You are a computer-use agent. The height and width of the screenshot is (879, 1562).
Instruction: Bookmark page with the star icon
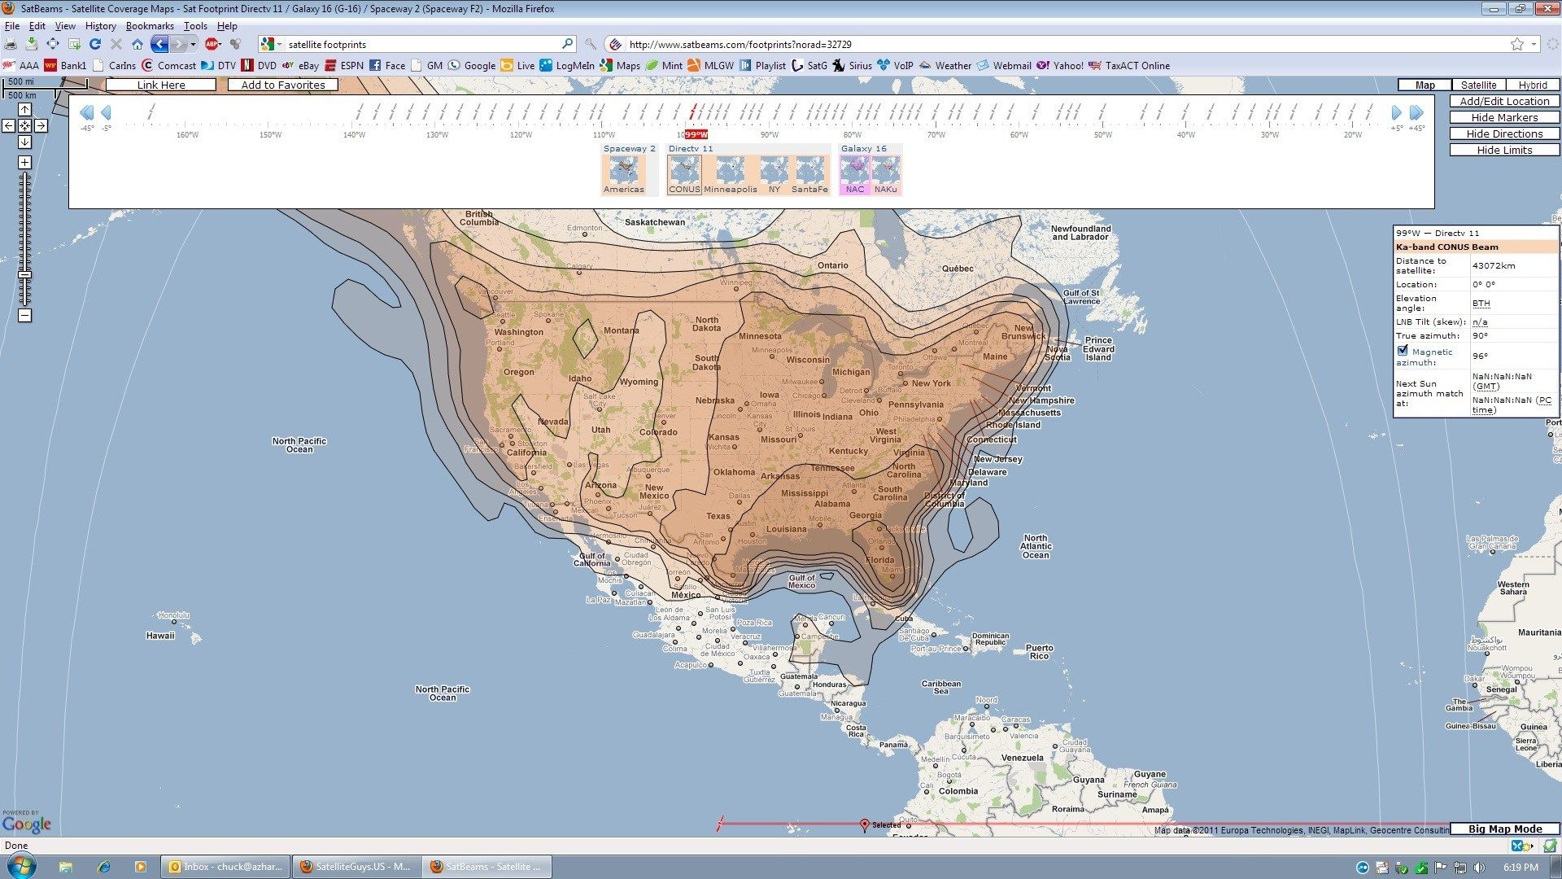(x=1517, y=44)
